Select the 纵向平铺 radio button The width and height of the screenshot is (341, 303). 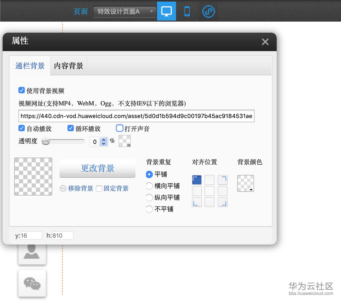pos(149,198)
